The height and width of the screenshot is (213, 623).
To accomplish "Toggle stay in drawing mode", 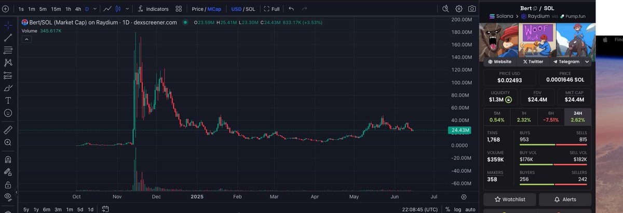I will (8, 172).
